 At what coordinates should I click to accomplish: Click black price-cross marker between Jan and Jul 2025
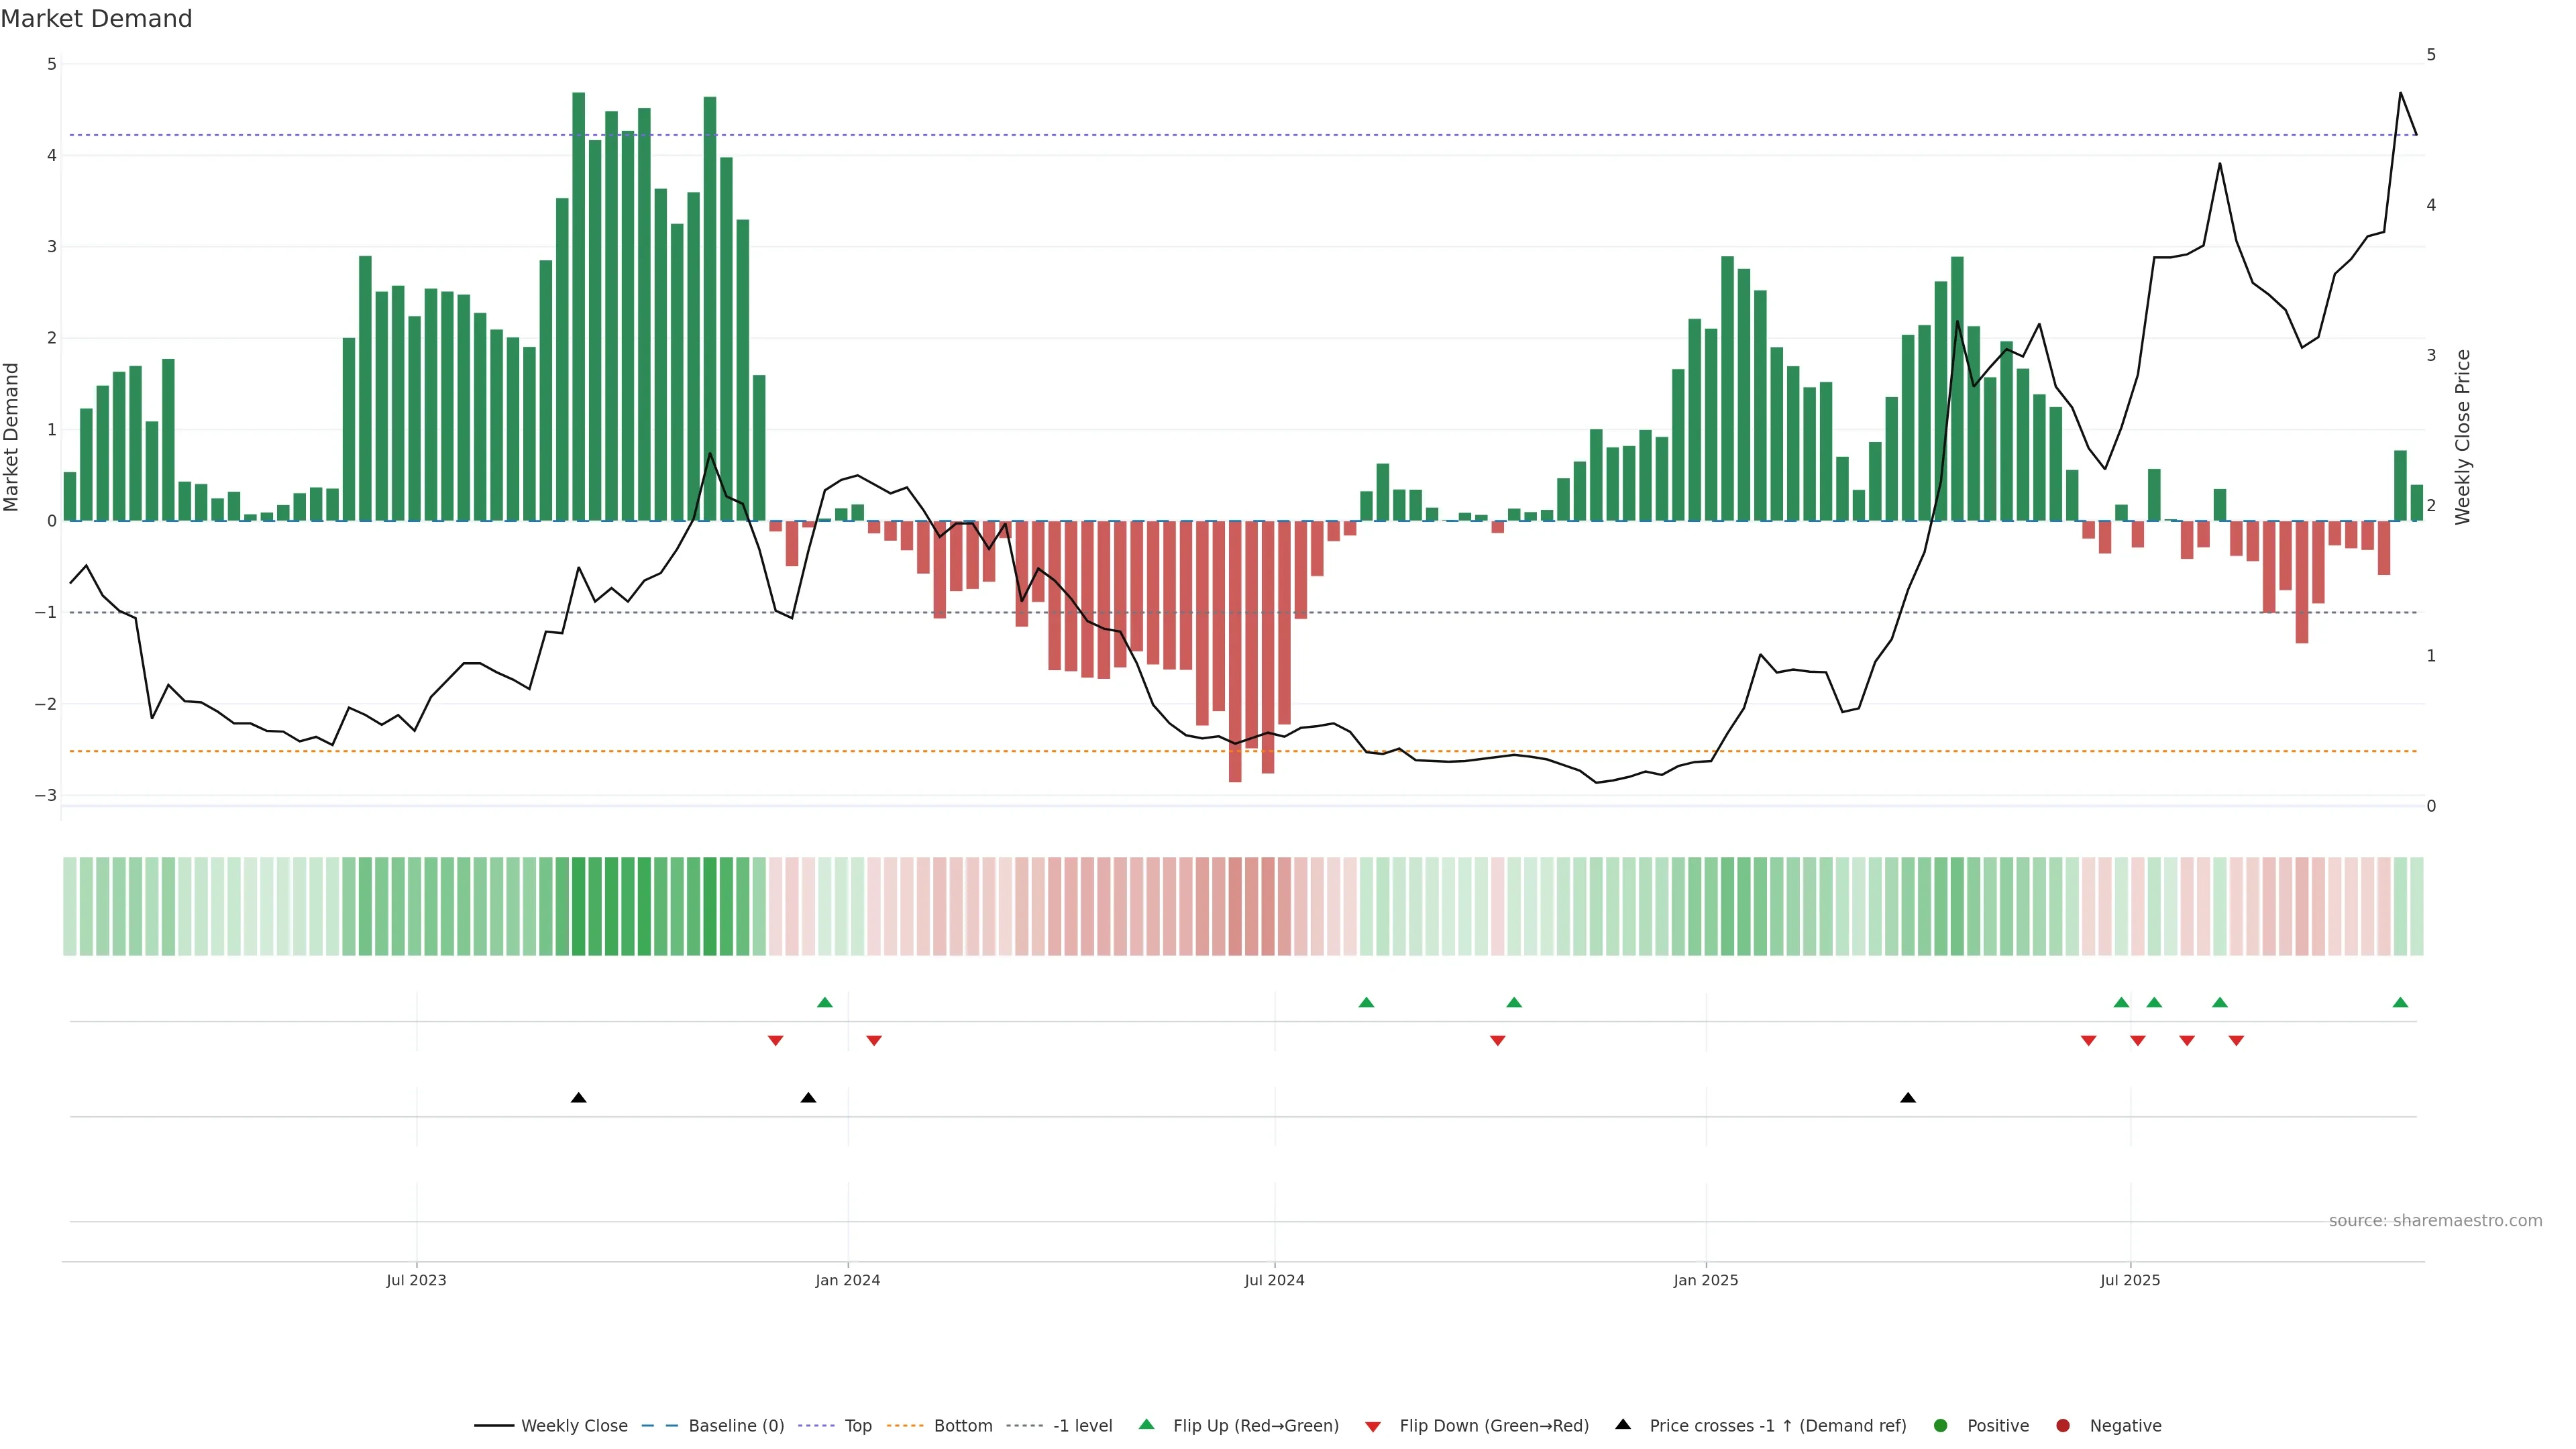pos(1908,1098)
